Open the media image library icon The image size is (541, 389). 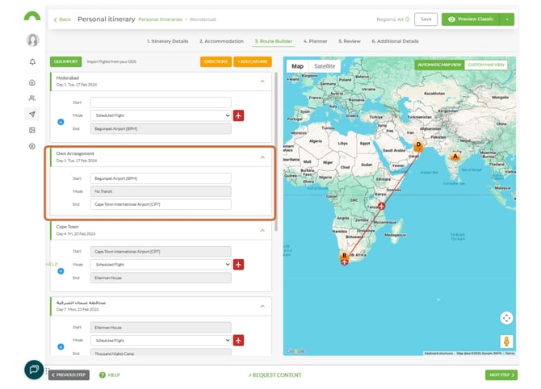[32, 130]
